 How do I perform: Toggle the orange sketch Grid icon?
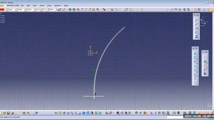[195, 10]
